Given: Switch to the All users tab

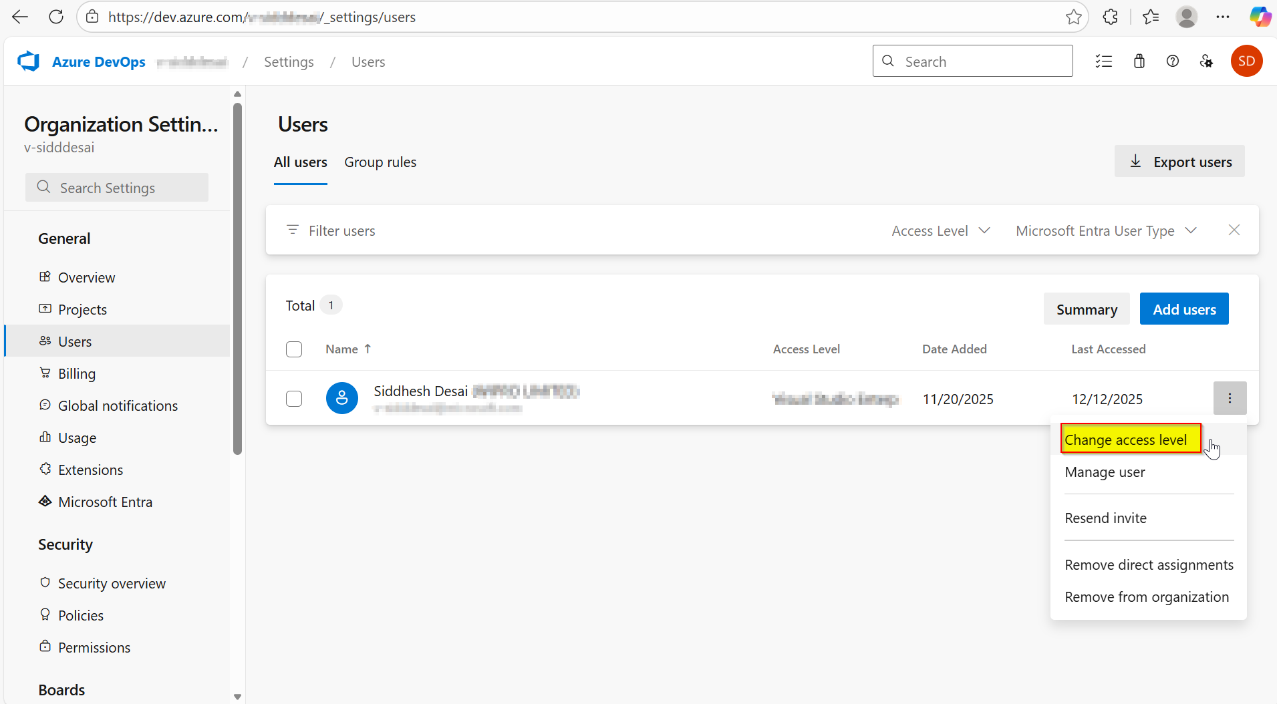Looking at the screenshot, I should pyautogui.click(x=301, y=162).
